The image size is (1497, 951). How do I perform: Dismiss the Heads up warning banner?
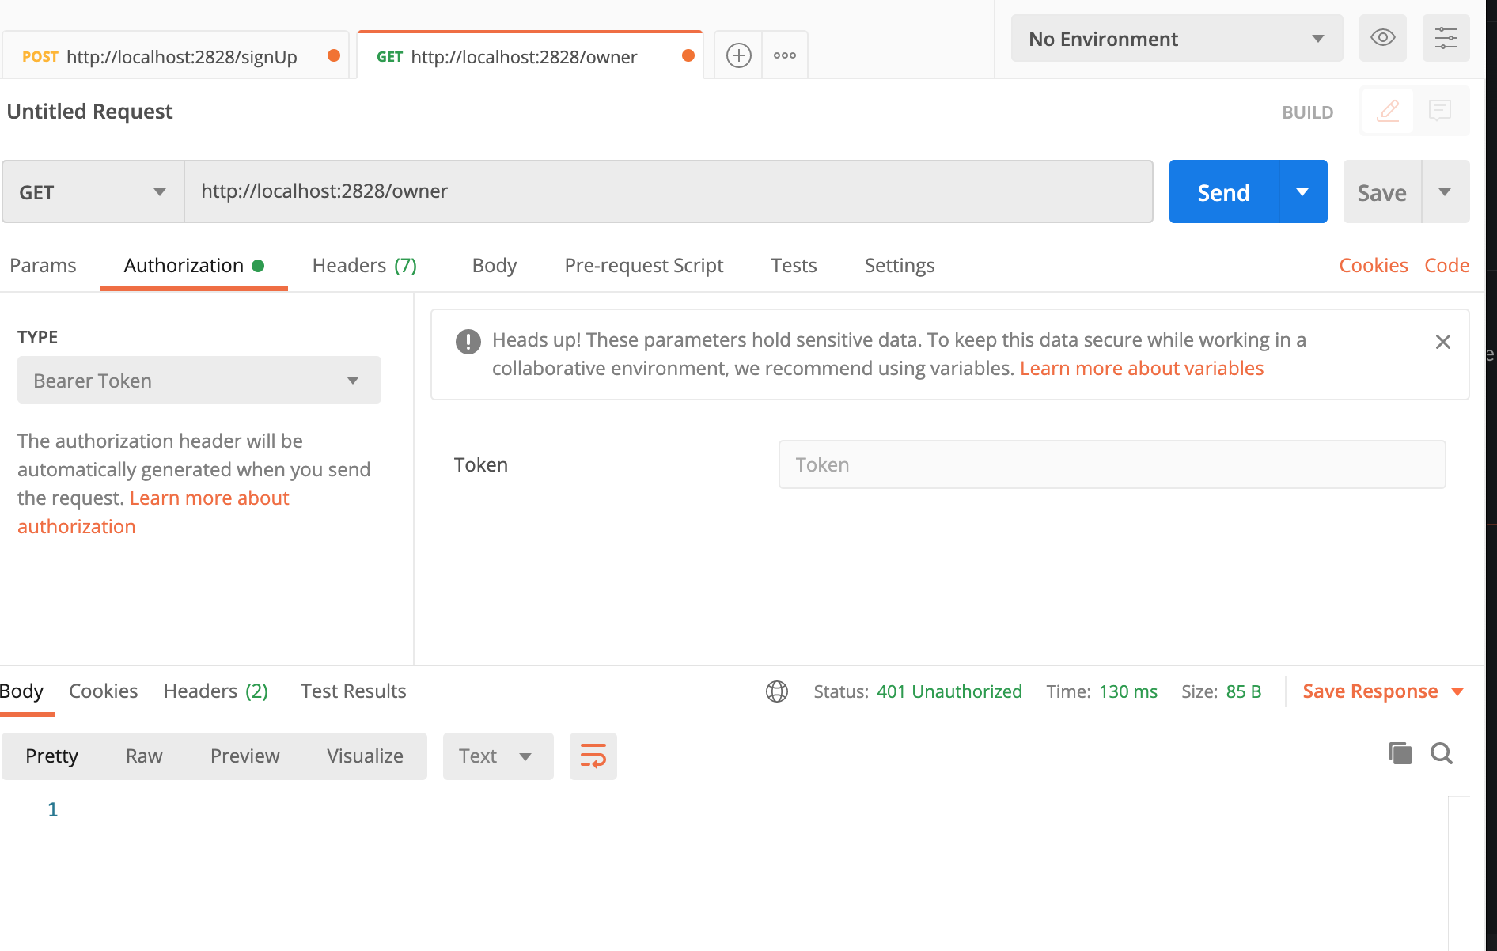[1442, 342]
